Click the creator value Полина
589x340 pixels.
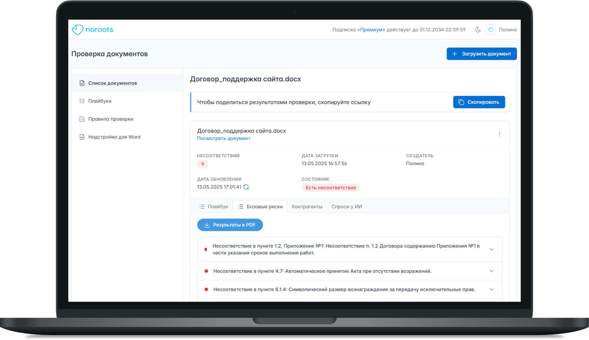415,164
